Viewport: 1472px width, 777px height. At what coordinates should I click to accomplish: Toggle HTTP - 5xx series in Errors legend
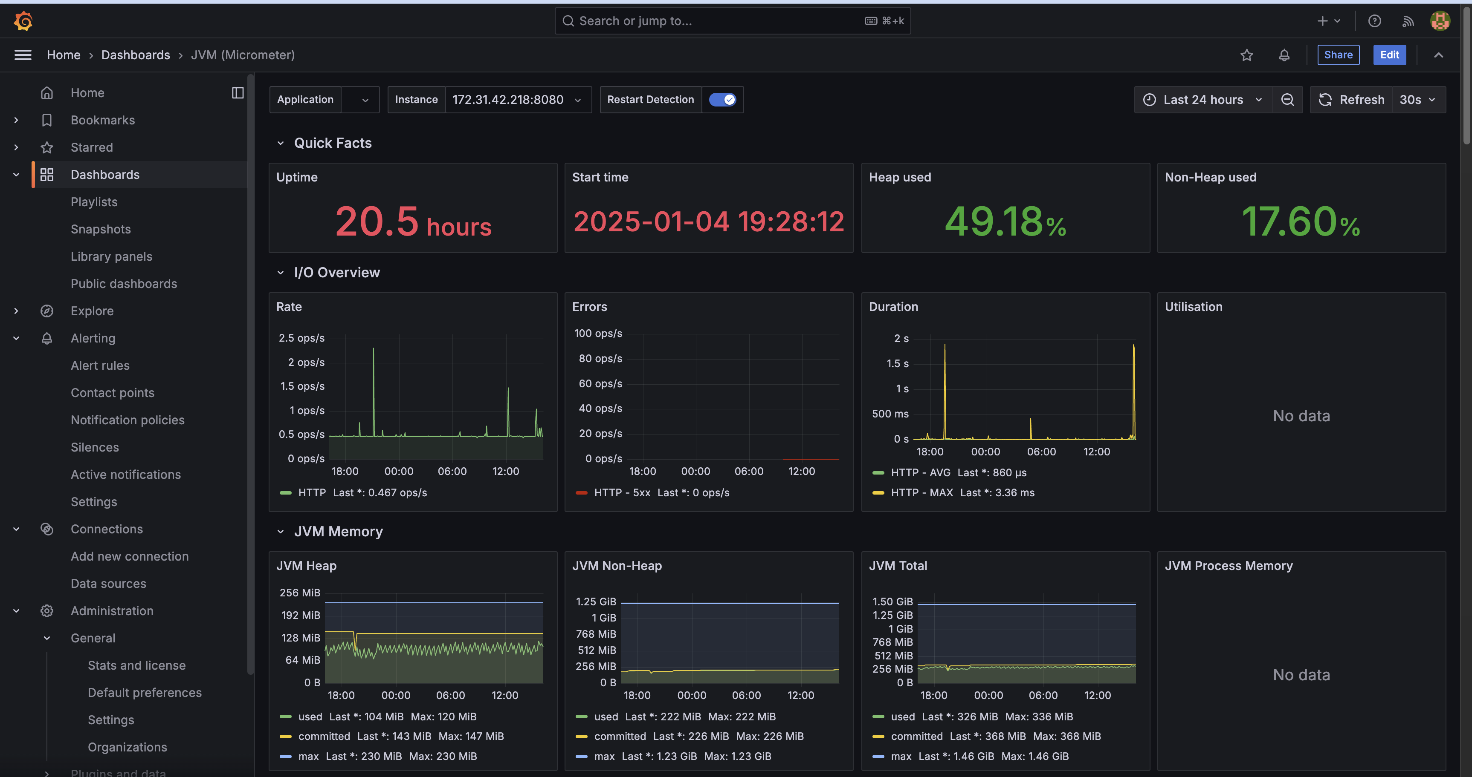[622, 492]
